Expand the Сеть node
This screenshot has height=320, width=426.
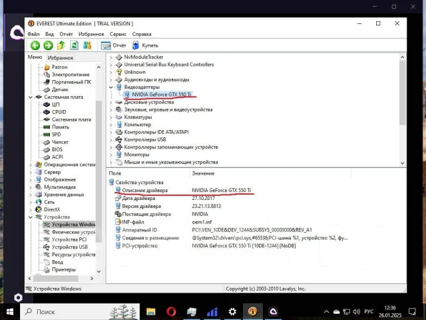(31, 202)
